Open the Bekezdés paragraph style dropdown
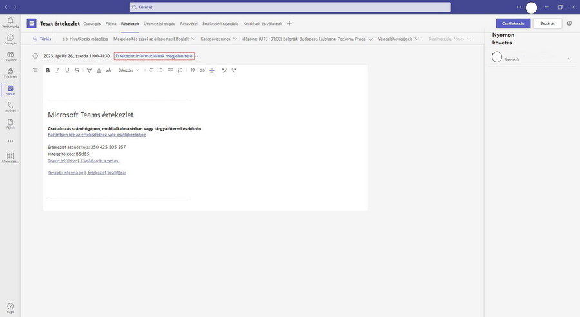 (128, 70)
